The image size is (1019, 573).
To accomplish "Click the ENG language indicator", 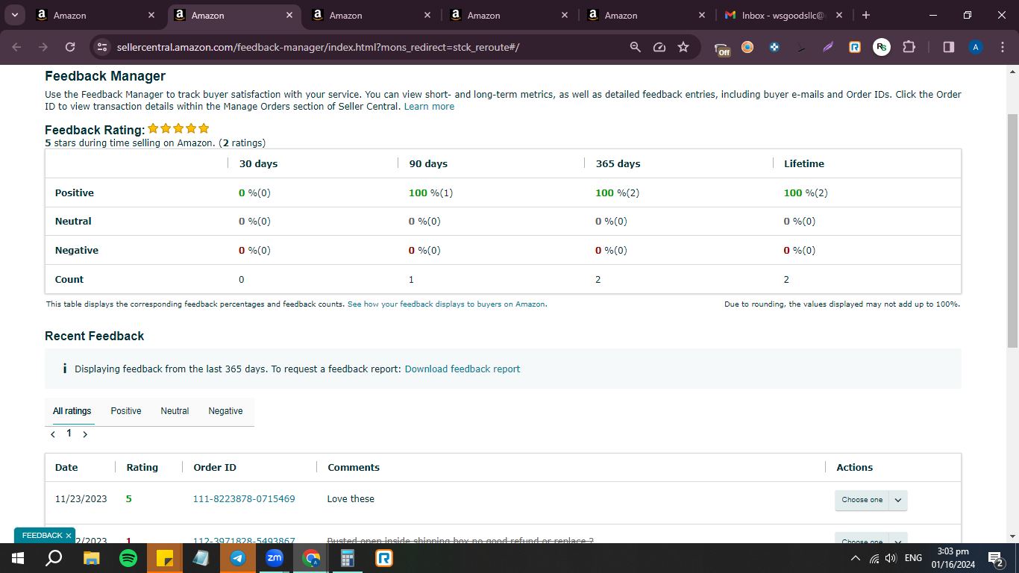I will tap(913, 558).
